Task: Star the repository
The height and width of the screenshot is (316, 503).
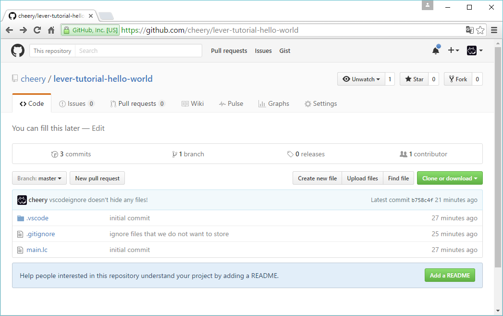Action: point(414,79)
